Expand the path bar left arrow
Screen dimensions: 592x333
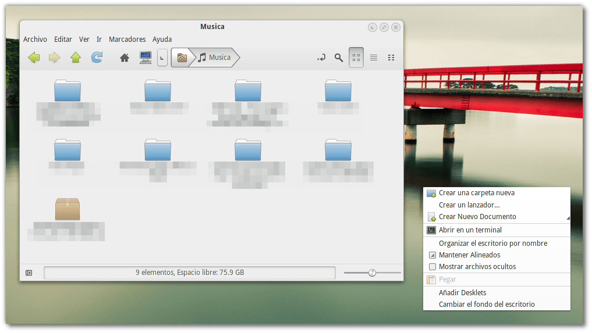coord(162,58)
